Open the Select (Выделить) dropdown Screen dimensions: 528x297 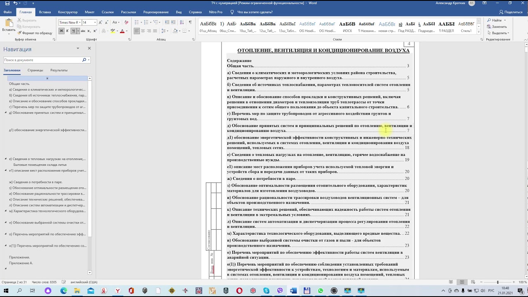[497, 33]
